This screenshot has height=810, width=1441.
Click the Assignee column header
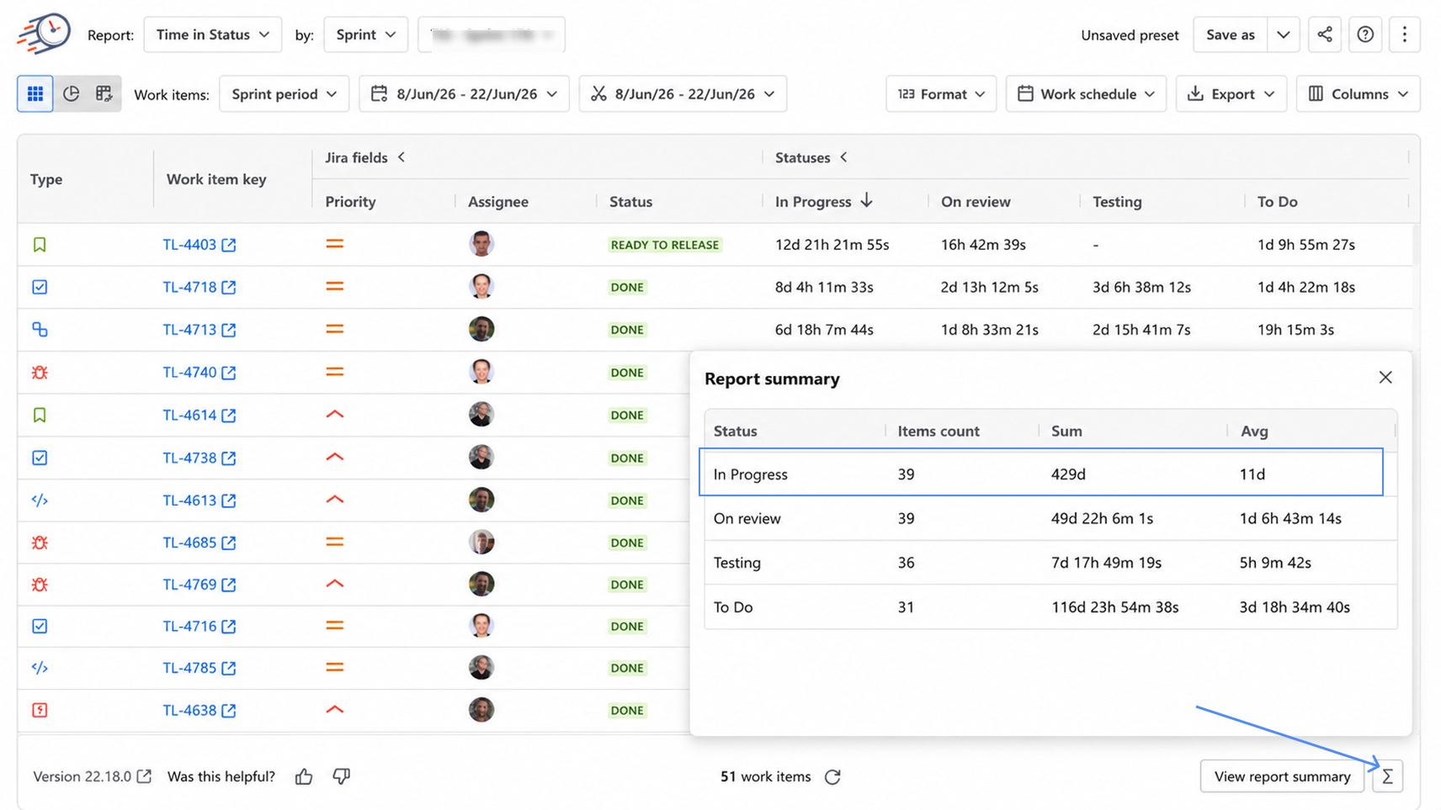(498, 201)
